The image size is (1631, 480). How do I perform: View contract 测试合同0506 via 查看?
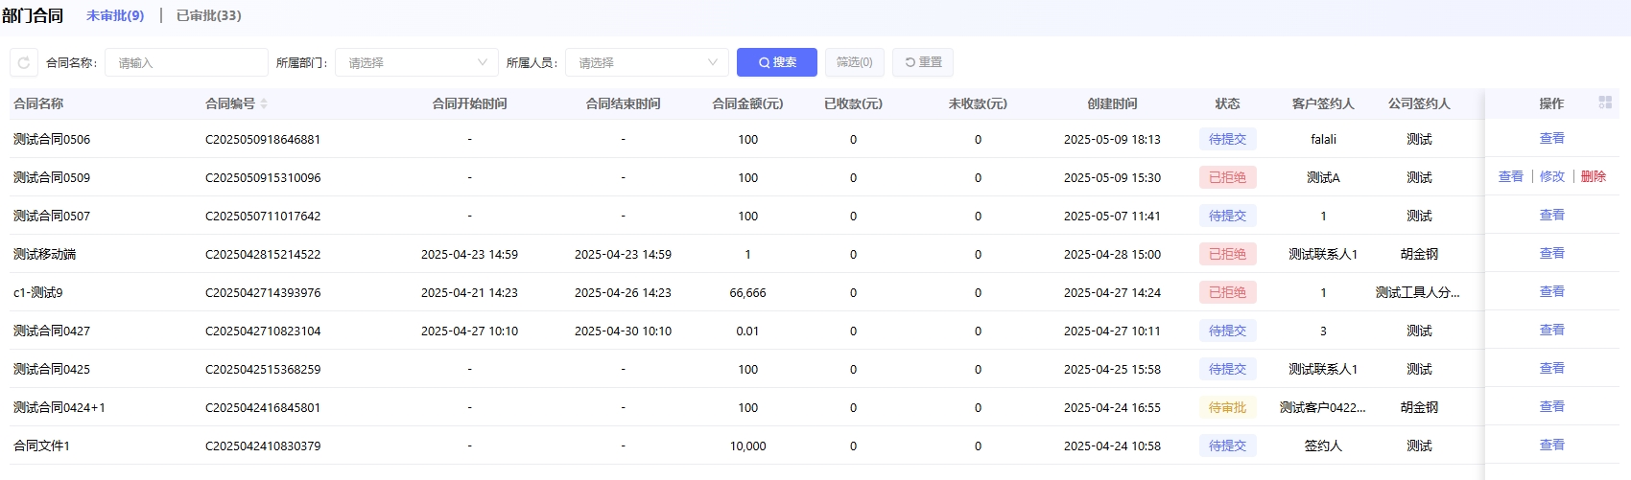click(x=1551, y=139)
